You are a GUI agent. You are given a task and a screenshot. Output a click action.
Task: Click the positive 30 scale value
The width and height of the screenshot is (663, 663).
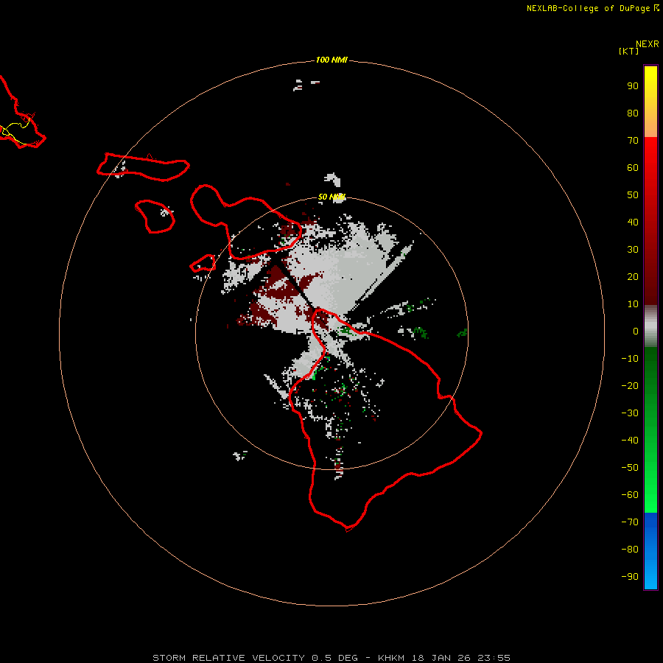pyautogui.click(x=633, y=250)
